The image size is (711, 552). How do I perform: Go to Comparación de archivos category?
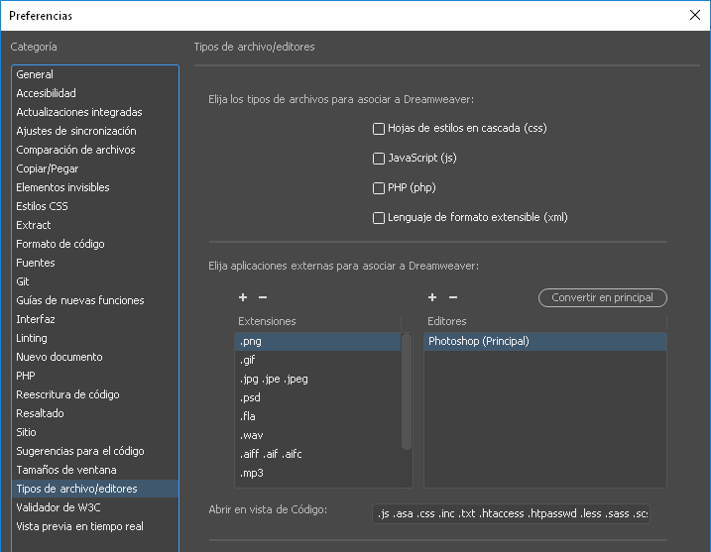(95, 150)
